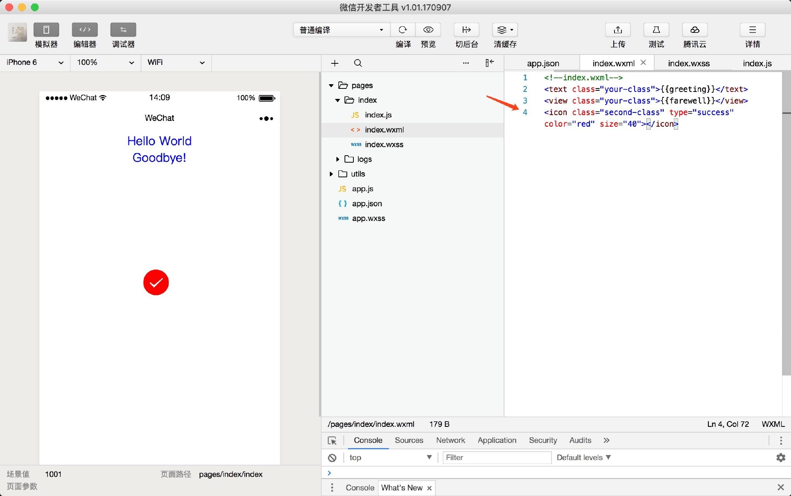Click the switch-to-background icon

tap(466, 30)
